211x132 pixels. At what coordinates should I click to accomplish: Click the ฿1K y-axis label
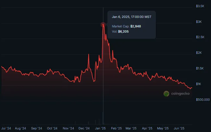tap(199, 84)
